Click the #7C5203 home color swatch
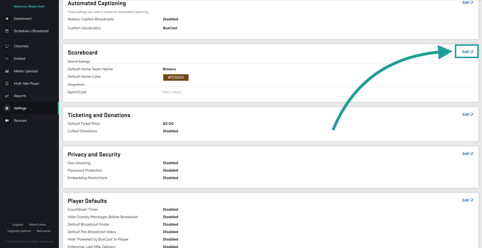The width and height of the screenshot is (482, 248). [x=176, y=77]
